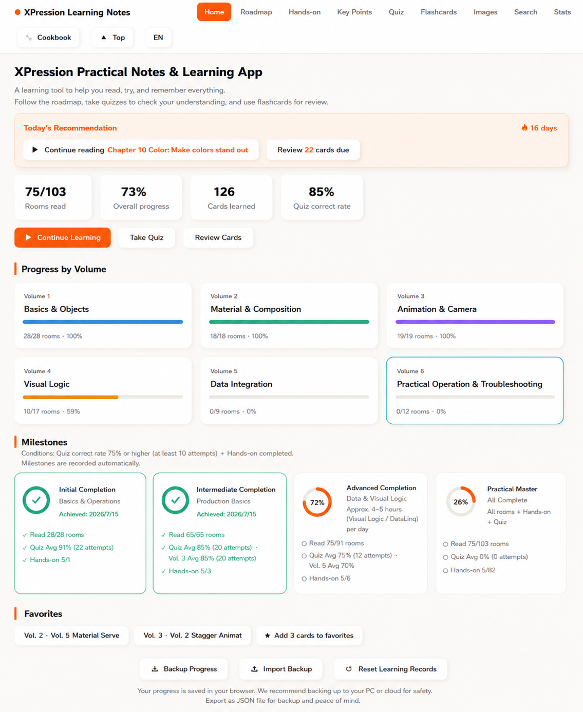Click Backup Progress button

point(184,669)
